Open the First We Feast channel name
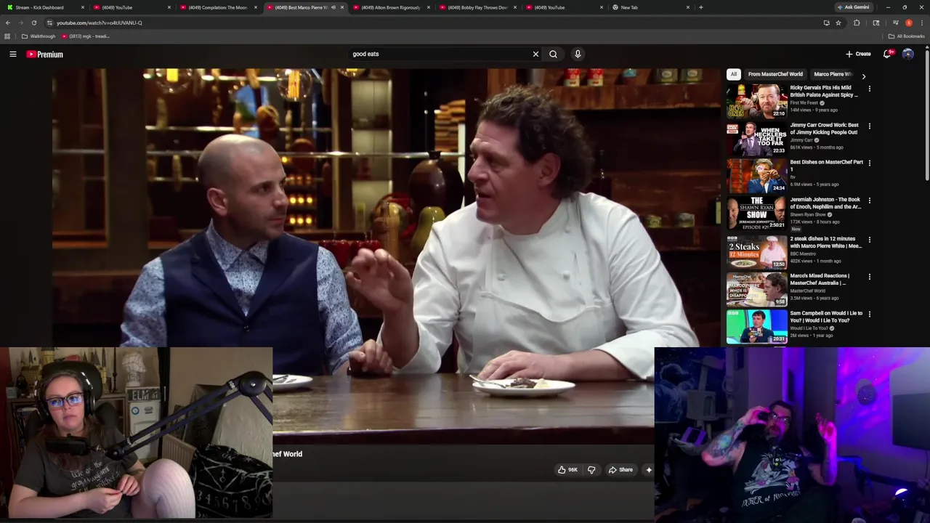The width and height of the screenshot is (930, 523). (804, 103)
